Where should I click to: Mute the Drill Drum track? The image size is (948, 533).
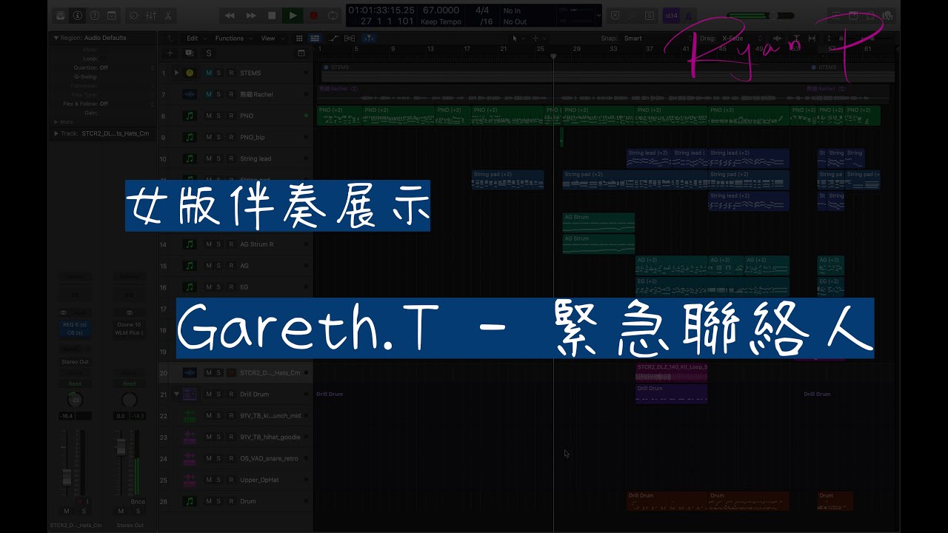[x=209, y=395]
